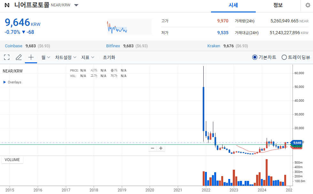This screenshot has height=194, width=313.
Task: Expand the Overlays disclosure triangle
Action: (x=4, y=82)
